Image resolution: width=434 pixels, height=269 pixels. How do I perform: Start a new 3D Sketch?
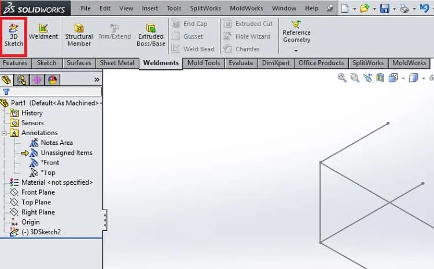pos(13,36)
